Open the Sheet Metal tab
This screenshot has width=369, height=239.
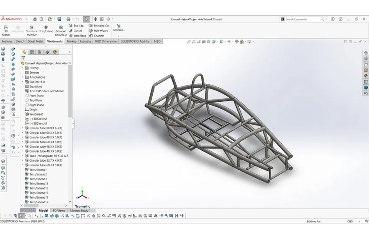click(x=36, y=41)
